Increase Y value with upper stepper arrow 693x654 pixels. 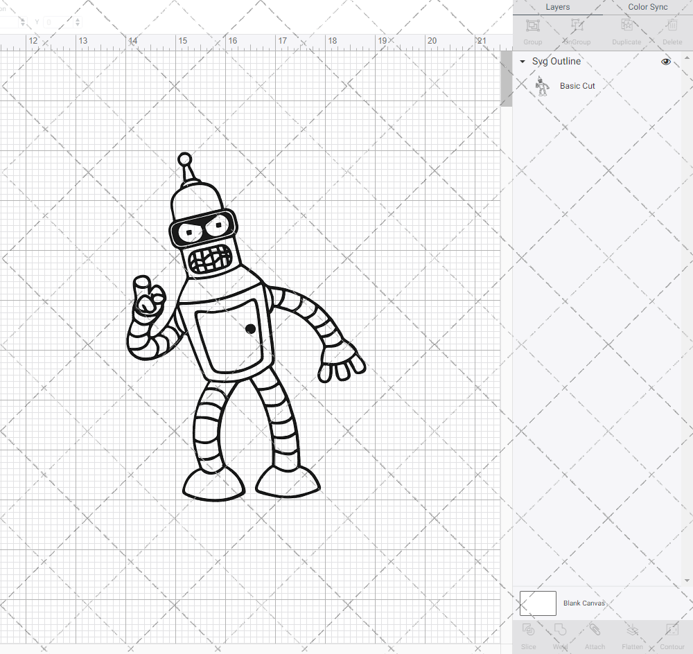76,19
